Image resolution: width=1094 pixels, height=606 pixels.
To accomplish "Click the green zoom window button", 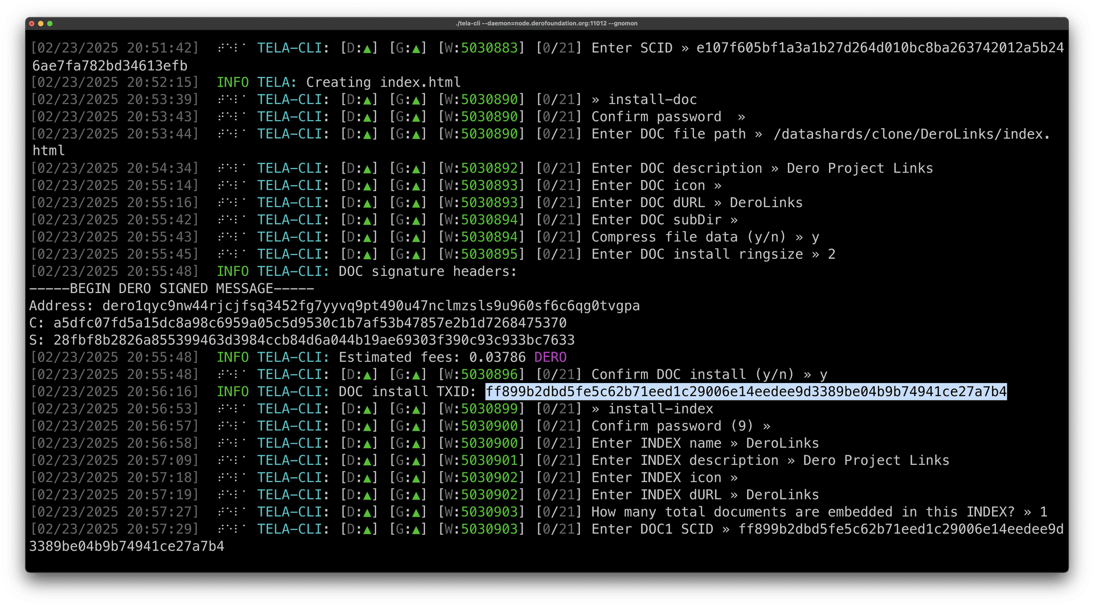I will click(x=51, y=24).
